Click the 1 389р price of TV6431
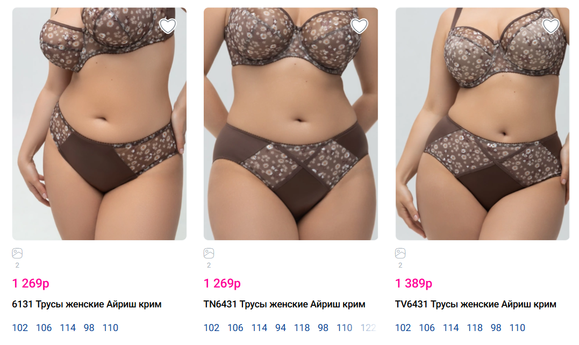Viewport: 579px width, 345px height. pyautogui.click(x=413, y=283)
